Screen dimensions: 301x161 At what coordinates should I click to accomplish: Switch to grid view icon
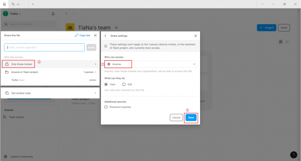[x=281, y=42]
